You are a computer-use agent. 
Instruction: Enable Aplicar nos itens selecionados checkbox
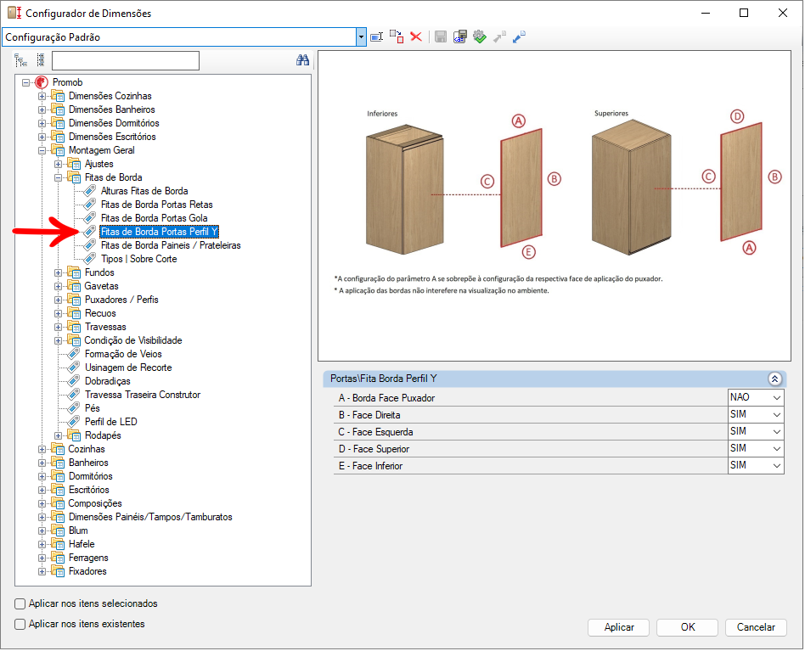[x=20, y=604]
